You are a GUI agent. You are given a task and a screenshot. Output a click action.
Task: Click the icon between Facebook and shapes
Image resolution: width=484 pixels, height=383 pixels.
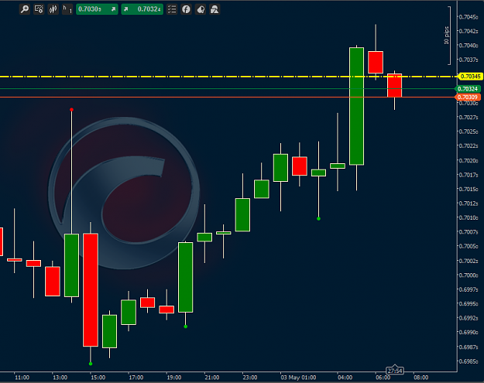pyautogui.click(x=201, y=9)
